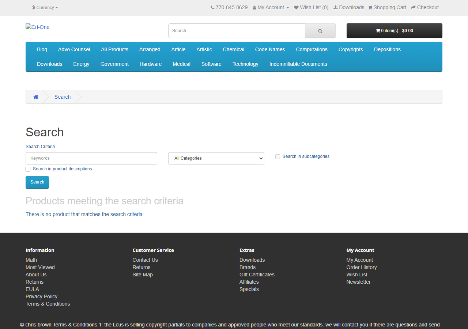The image size is (468, 329).
Task: Select Artistic in navigation bar
Action: click(204, 49)
